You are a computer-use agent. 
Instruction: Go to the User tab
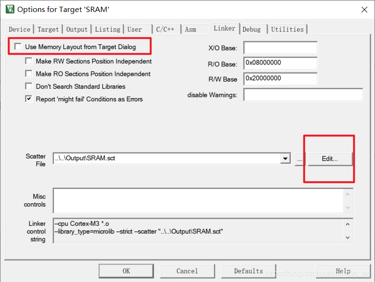138,29
